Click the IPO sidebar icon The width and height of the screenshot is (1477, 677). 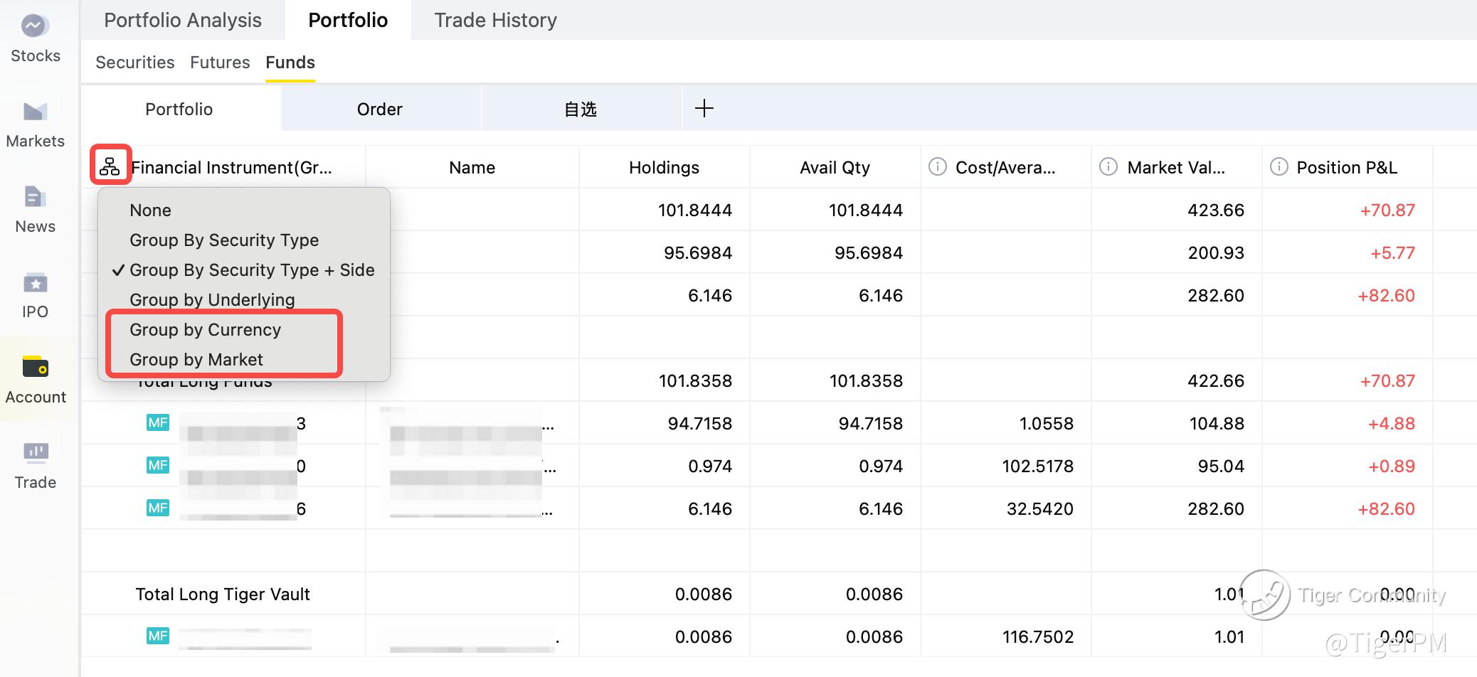pyautogui.click(x=35, y=283)
